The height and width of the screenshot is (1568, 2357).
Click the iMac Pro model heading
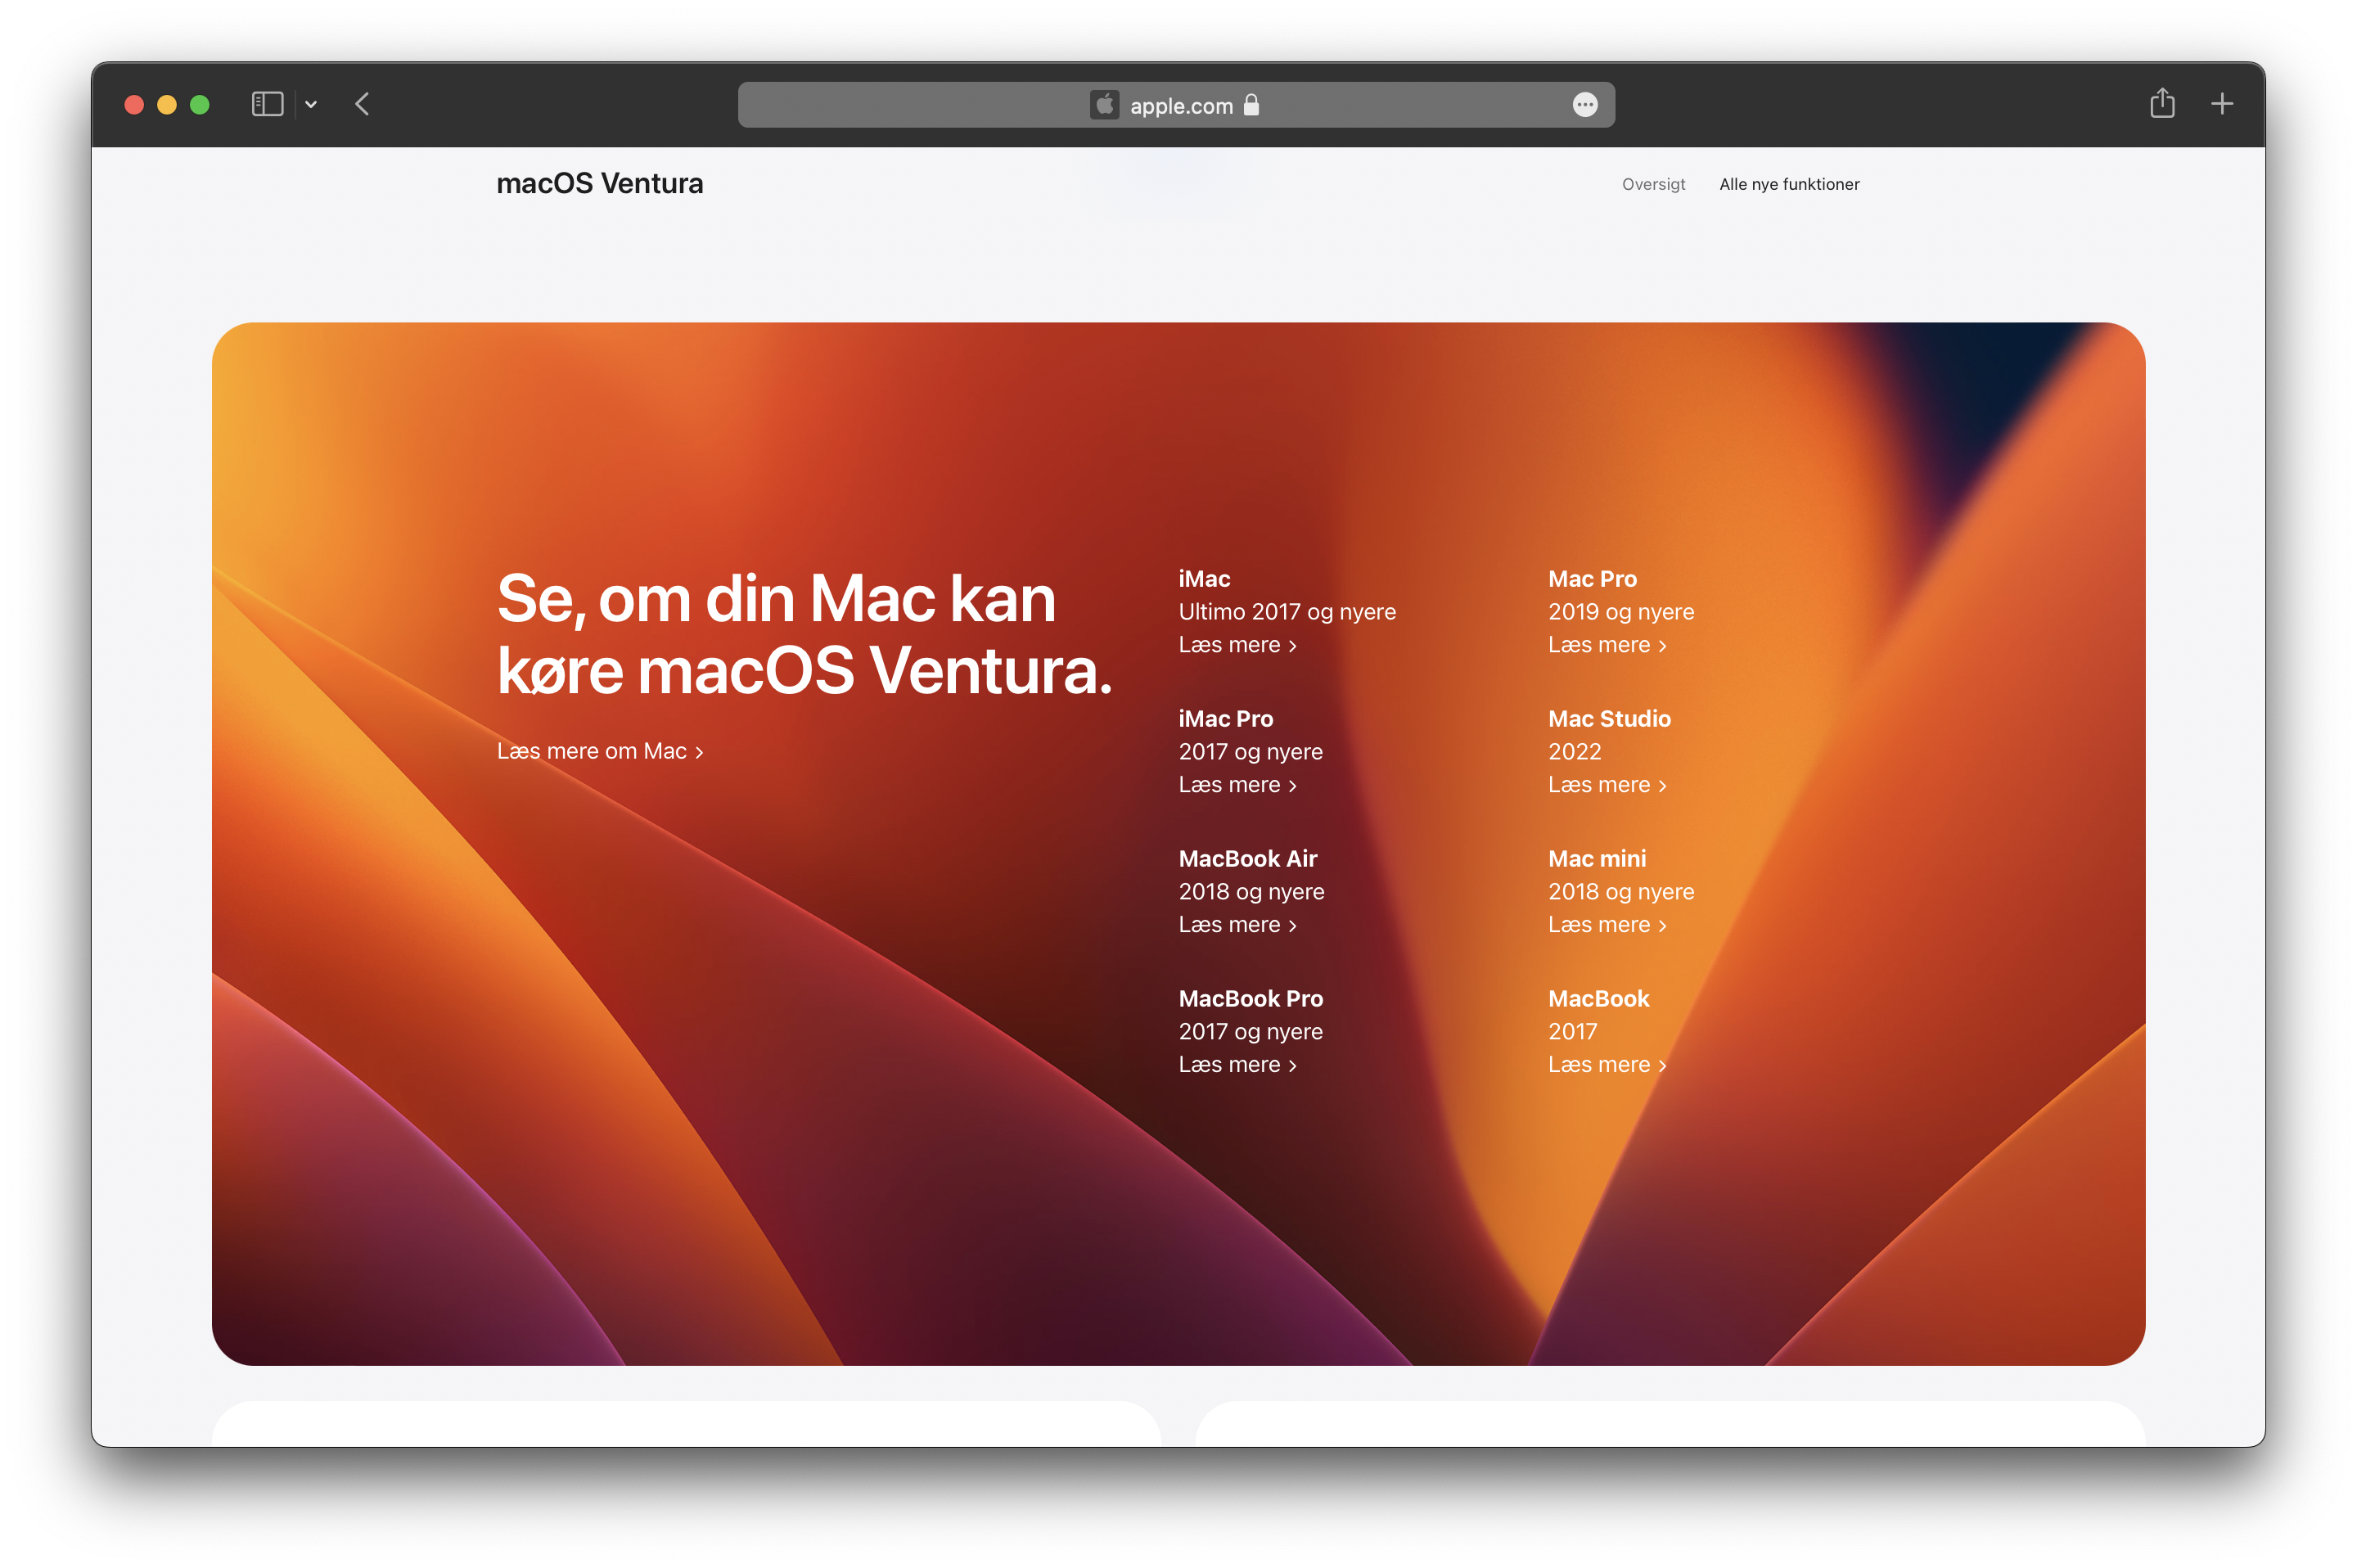[x=1225, y=719]
